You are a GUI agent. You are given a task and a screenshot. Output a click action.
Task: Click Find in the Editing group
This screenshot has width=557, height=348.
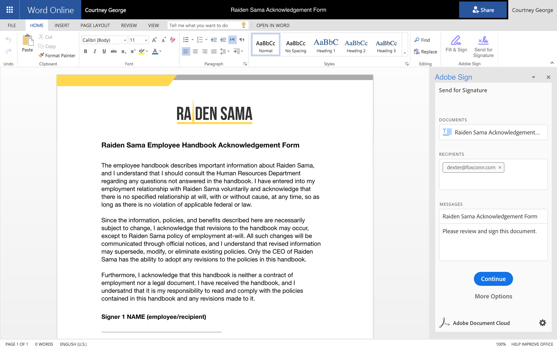click(x=422, y=40)
